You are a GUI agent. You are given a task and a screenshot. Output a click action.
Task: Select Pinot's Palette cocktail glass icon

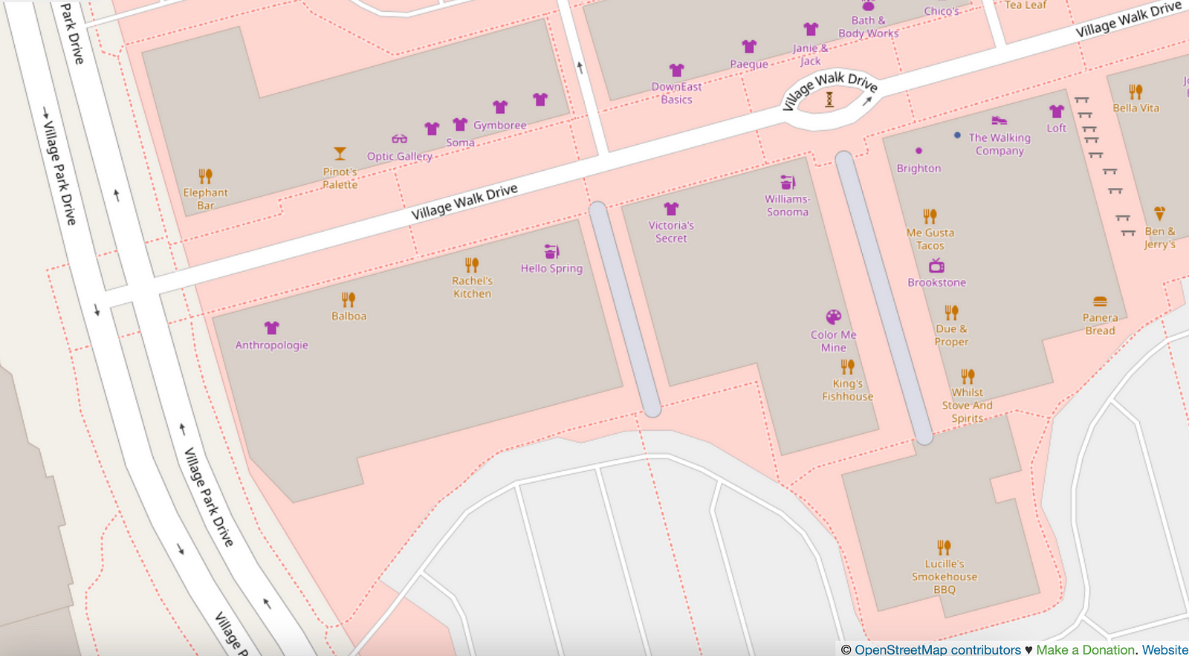tap(340, 154)
